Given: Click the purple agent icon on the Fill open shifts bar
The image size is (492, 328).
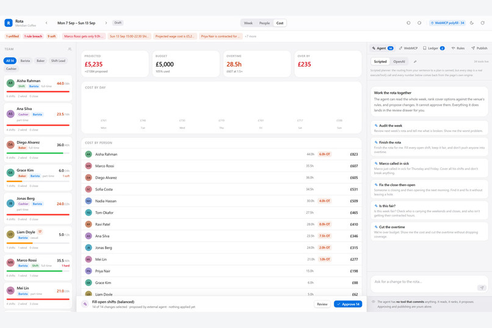Looking at the screenshot, I should [x=85, y=304].
